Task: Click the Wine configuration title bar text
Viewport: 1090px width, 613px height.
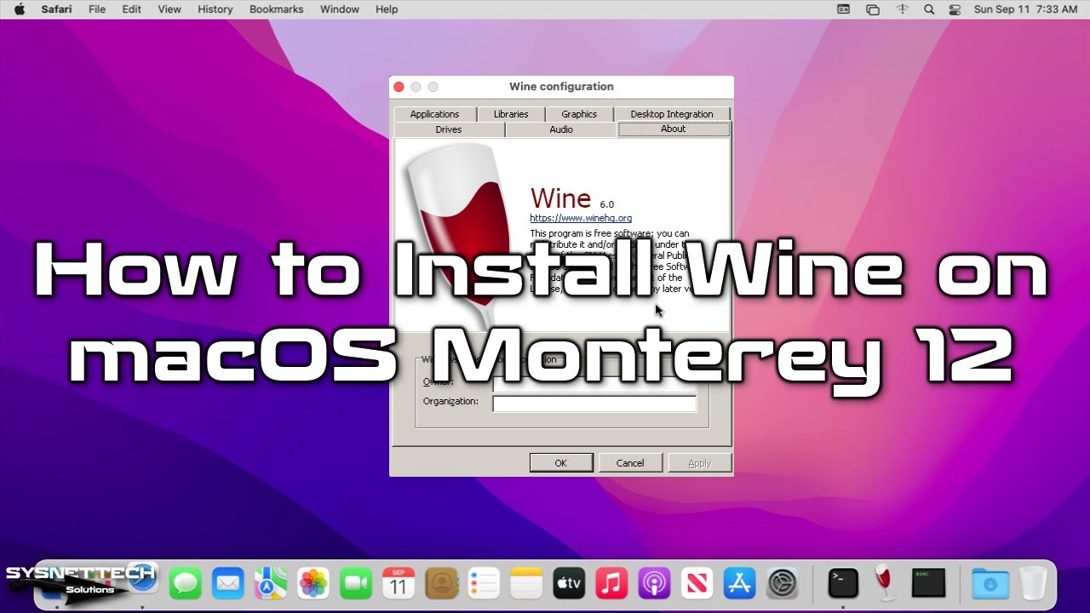Action: (x=561, y=86)
